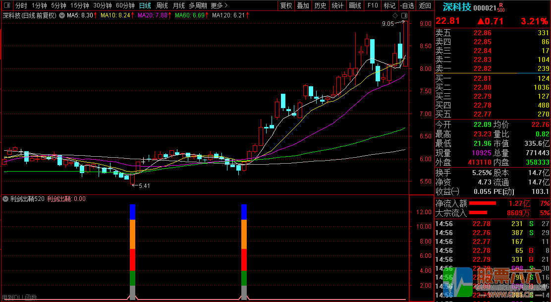Open the 利剑出鞘520 indicator dropdown
Viewport: 551px width, 302px height.
(5, 199)
